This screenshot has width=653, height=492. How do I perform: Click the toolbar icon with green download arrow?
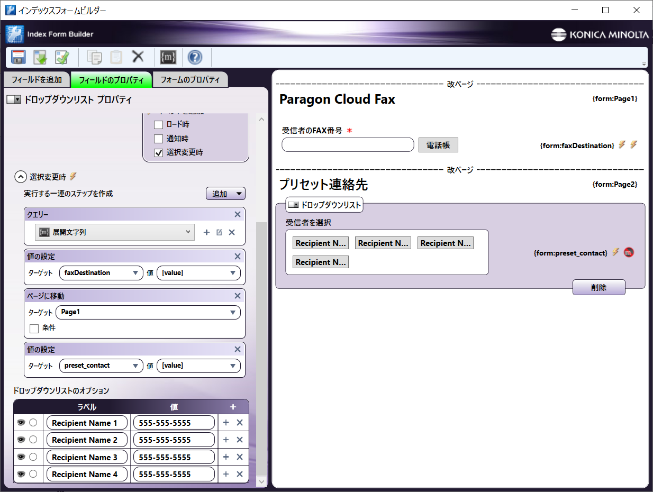point(40,57)
